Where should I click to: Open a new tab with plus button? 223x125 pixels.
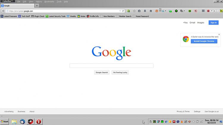pos(37,6)
